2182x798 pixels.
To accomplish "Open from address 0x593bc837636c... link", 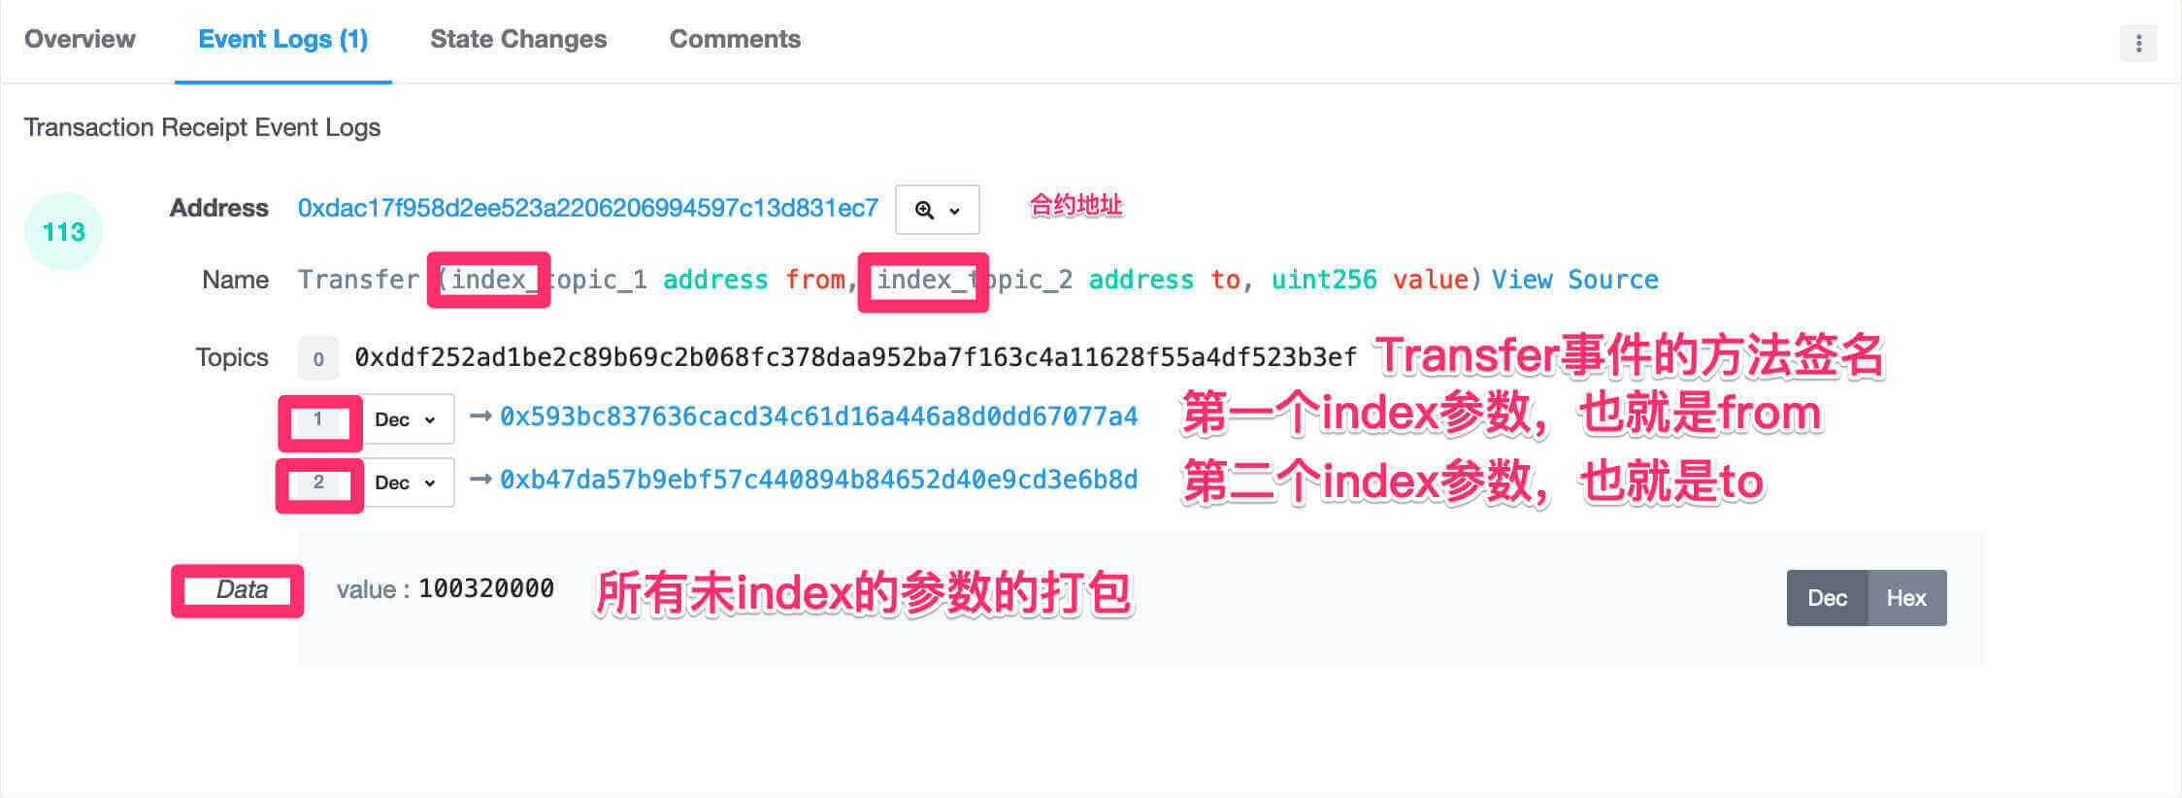I will point(818,416).
